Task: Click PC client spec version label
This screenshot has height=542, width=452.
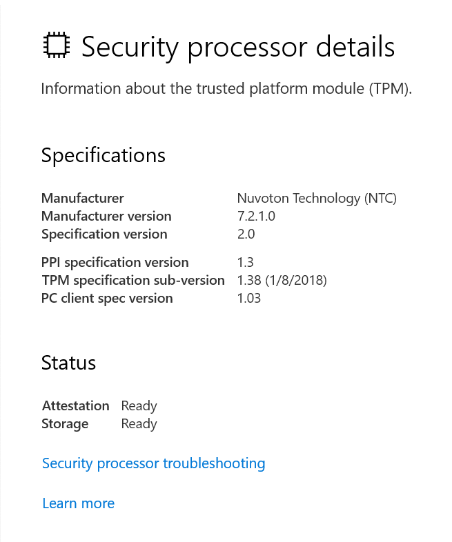Action: point(107,299)
